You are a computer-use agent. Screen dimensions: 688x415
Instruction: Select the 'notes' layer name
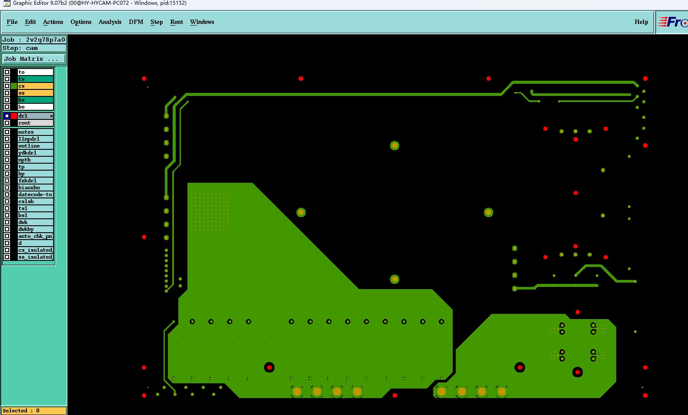[35, 132]
